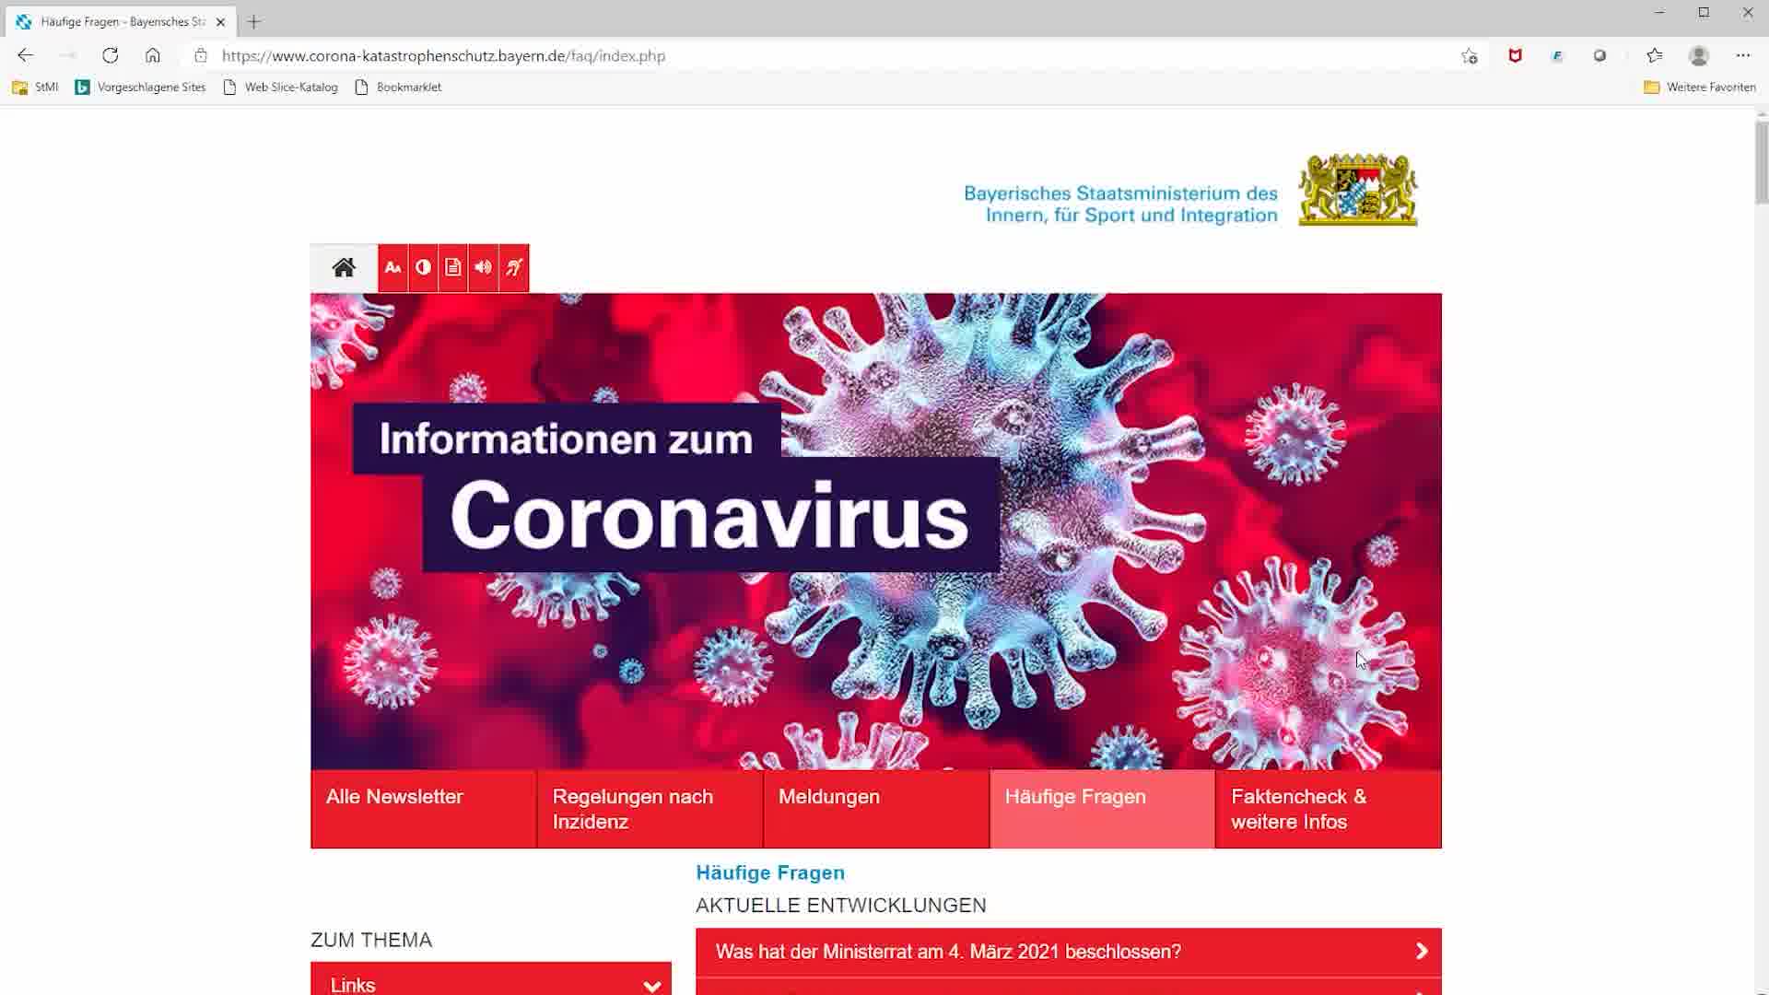Change font size with Aa icon
The height and width of the screenshot is (995, 1769).
pyautogui.click(x=392, y=267)
